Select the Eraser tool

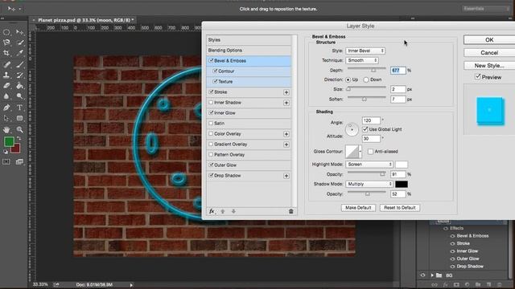tap(6, 86)
